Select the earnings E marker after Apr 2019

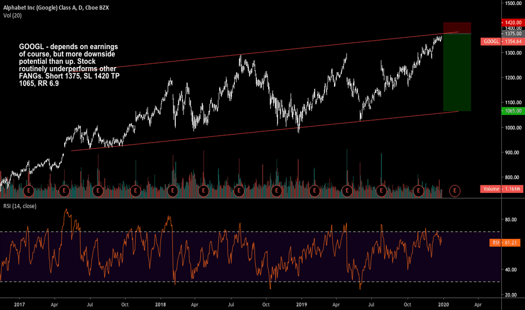click(x=347, y=191)
